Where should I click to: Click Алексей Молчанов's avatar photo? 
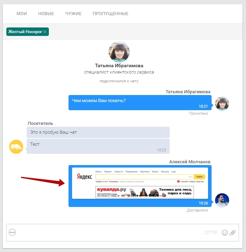tap(222, 200)
